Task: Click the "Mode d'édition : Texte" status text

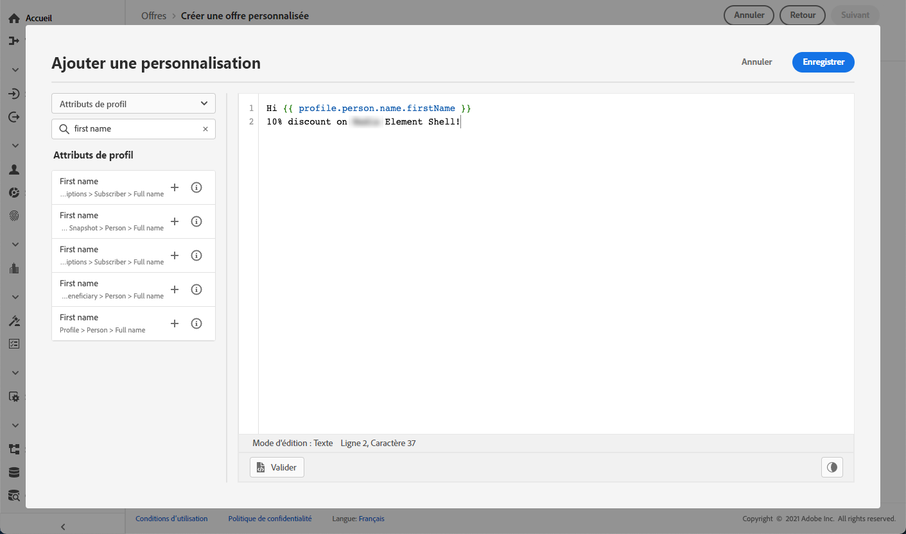Action: [293, 444]
